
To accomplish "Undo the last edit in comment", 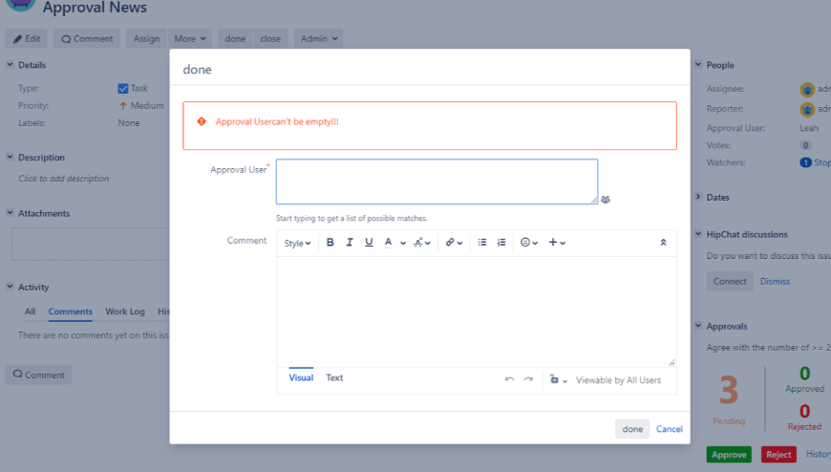I will click(x=509, y=379).
